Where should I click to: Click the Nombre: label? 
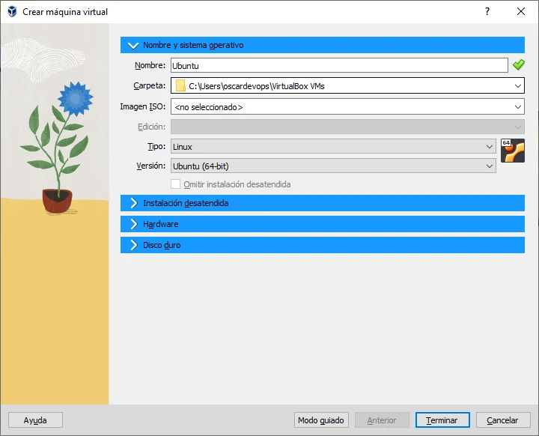point(150,65)
